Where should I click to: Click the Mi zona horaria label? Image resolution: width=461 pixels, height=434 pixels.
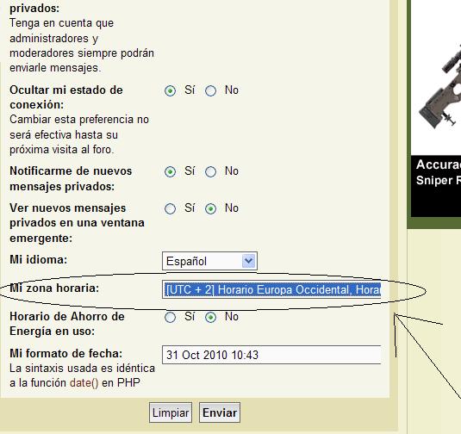click(54, 288)
